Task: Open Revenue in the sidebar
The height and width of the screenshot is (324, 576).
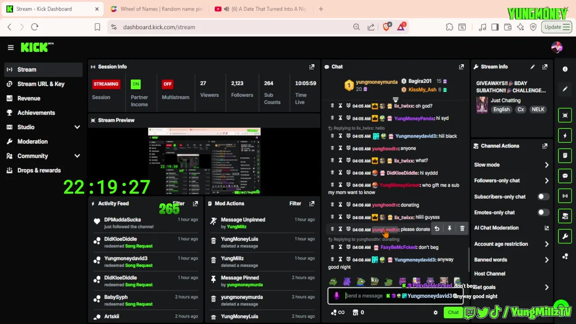Action: [43, 98]
